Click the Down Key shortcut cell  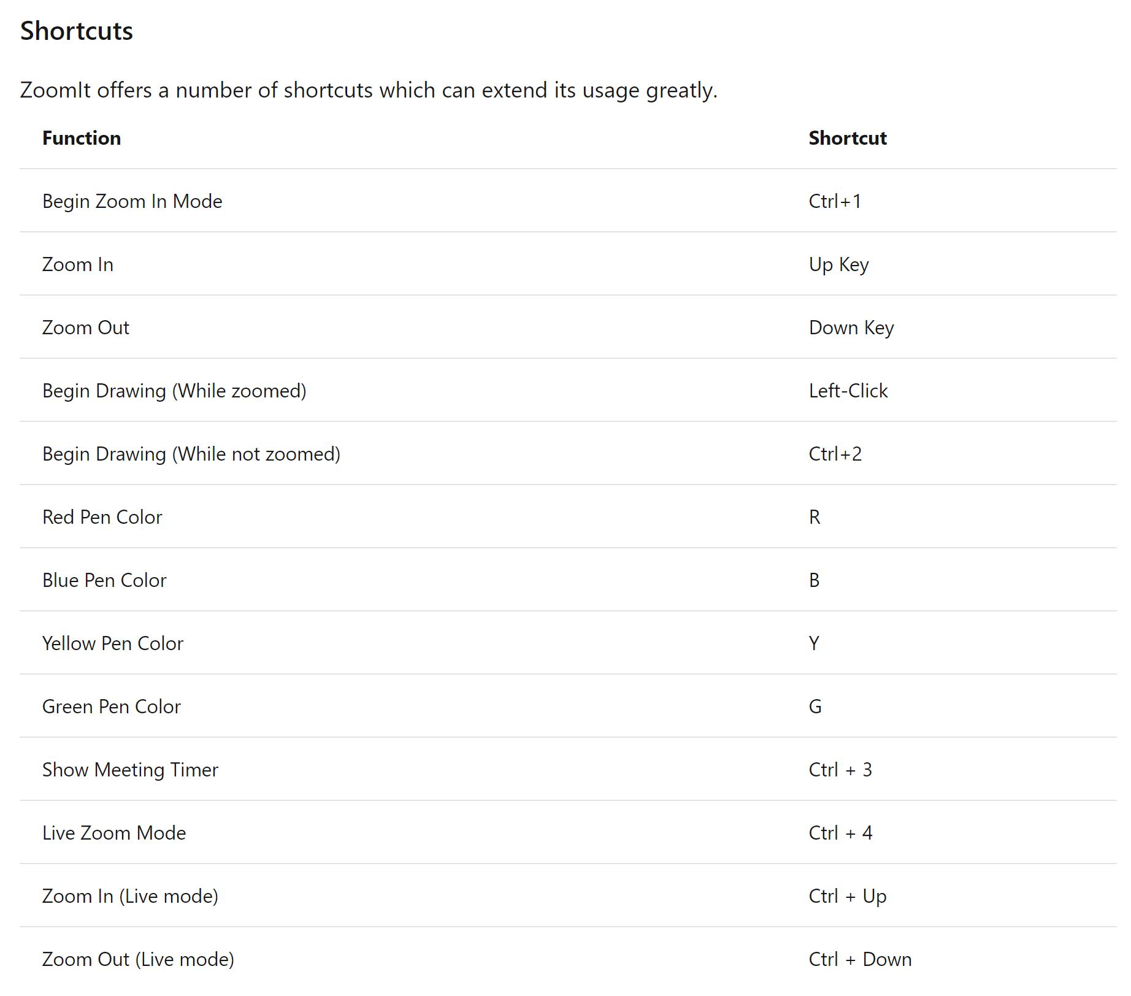tap(851, 328)
